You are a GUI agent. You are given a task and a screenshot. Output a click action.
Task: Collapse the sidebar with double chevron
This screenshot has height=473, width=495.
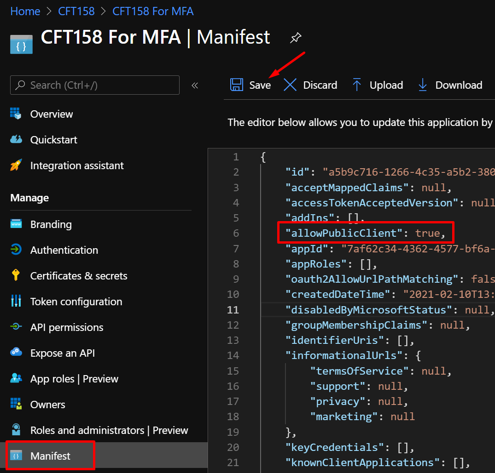pos(195,85)
